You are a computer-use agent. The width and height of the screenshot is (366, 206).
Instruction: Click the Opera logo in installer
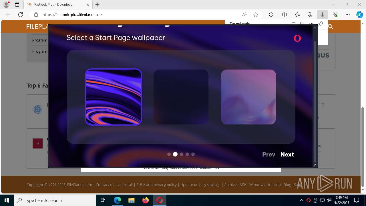tap(297, 38)
